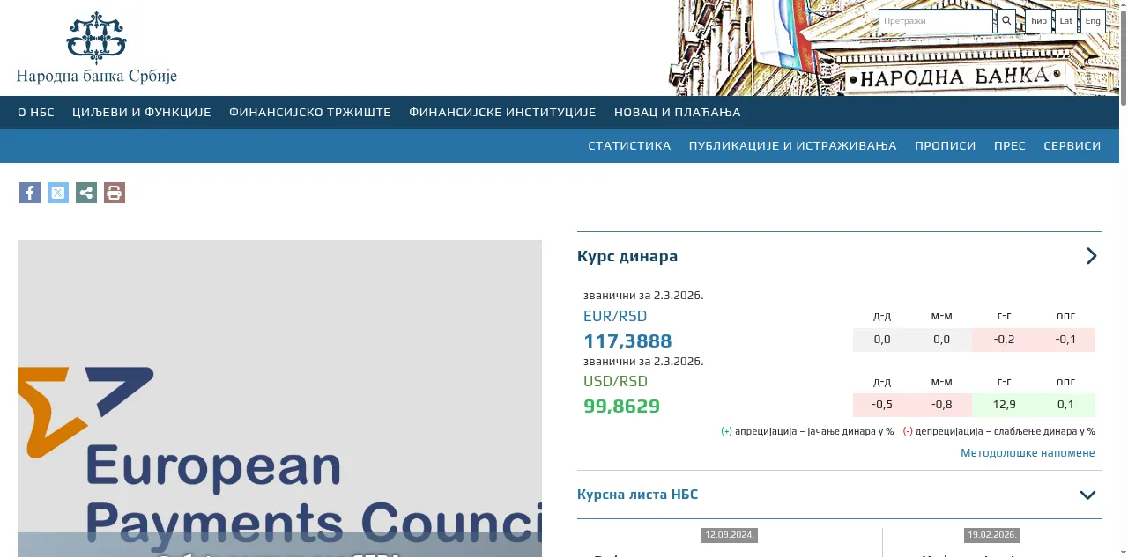Switch language to Ћир (Cyrillic)

pos(1039,21)
